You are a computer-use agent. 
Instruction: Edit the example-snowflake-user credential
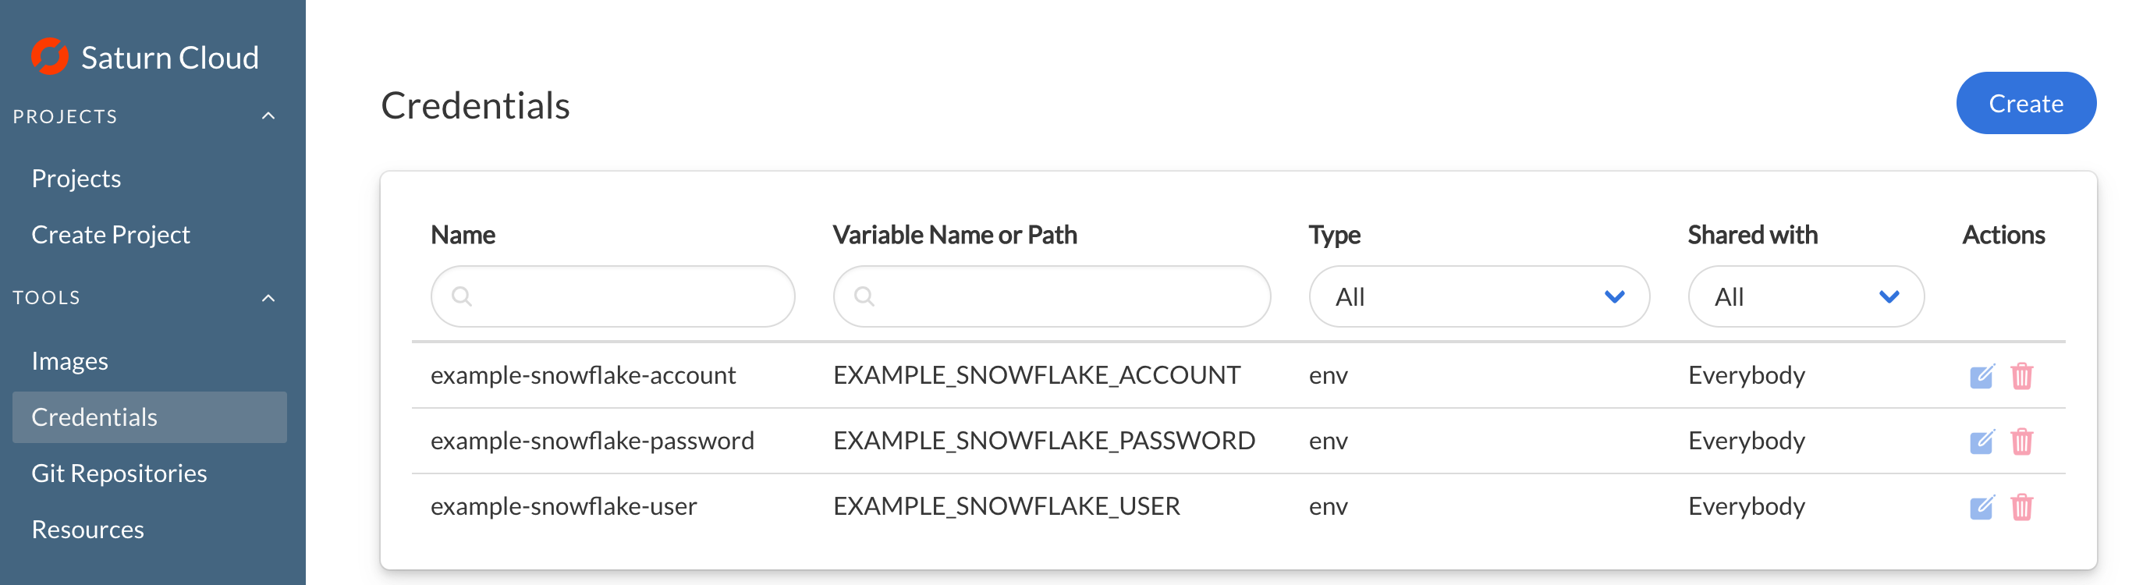1981,507
